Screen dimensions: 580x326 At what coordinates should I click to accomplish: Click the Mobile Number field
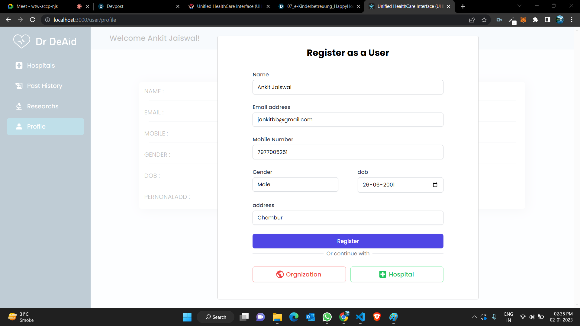click(348, 152)
